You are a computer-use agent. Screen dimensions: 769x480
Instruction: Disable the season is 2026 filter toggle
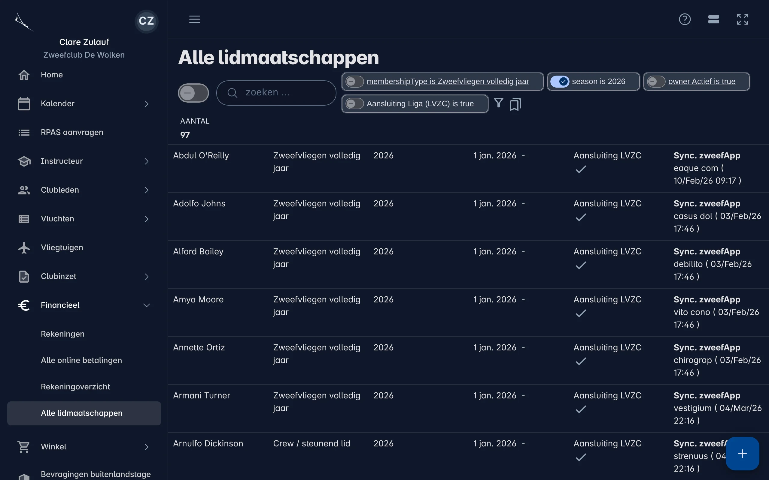(560, 82)
